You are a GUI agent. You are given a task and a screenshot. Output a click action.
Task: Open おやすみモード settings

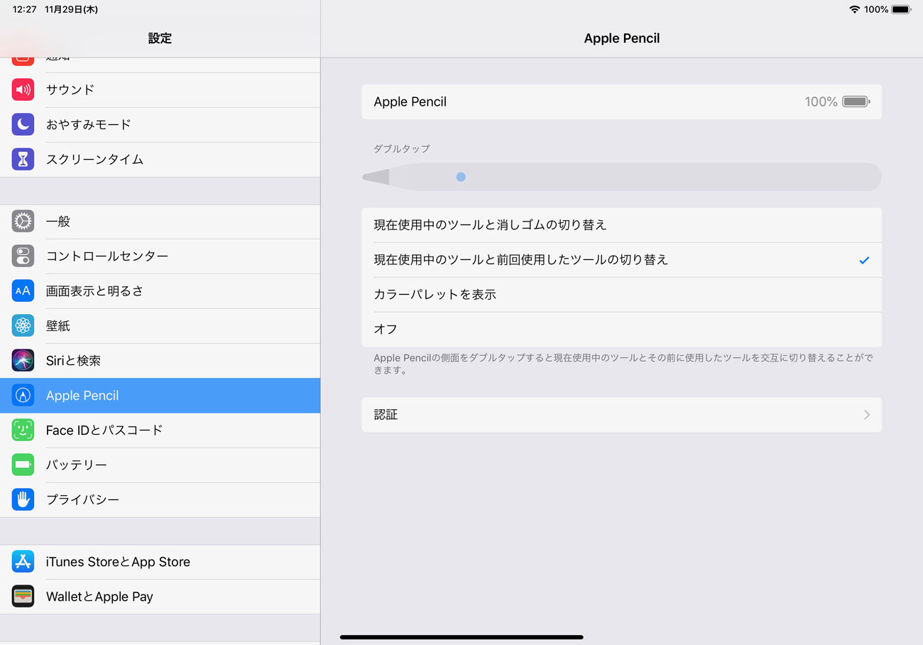[160, 124]
